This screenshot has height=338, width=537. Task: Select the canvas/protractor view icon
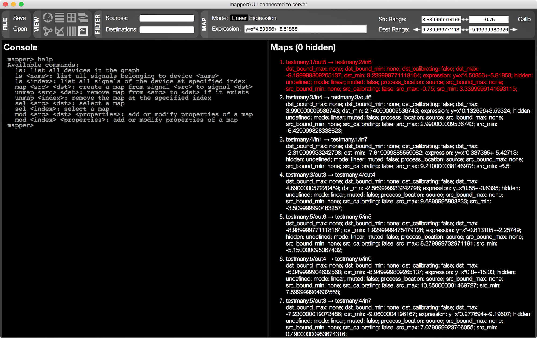(60, 31)
